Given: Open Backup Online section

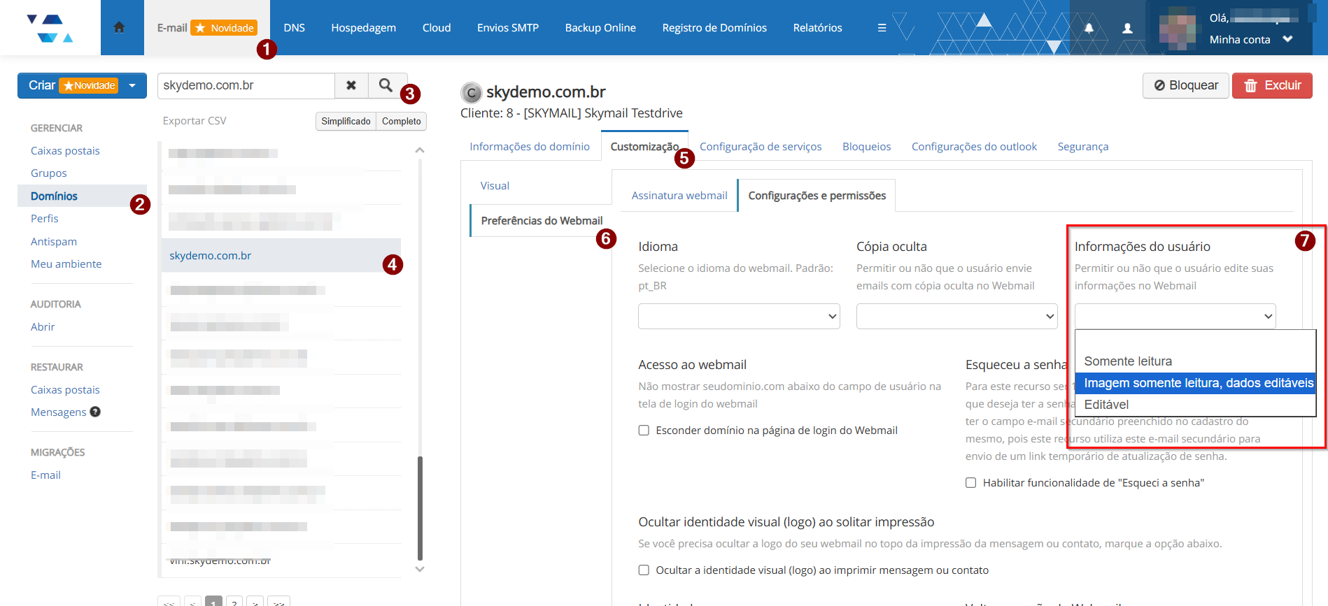Looking at the screenshot, I should point(600,28).
